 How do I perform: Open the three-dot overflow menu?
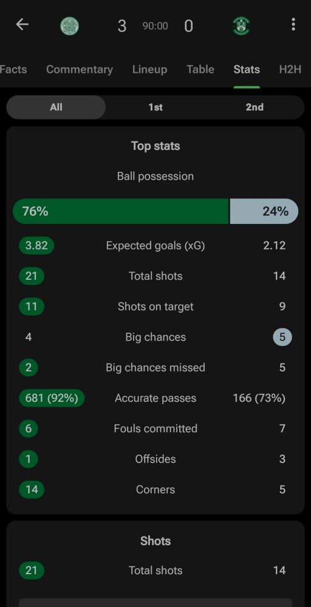pos(293,24)
